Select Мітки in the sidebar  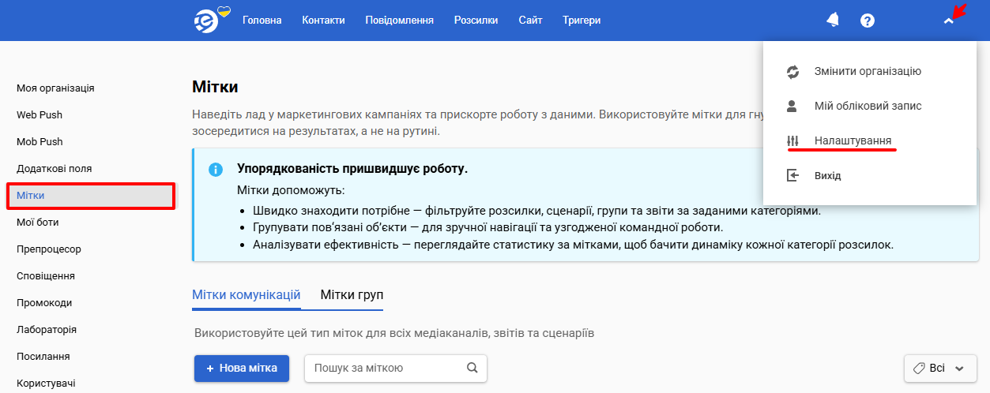click(x=91, y=195)
